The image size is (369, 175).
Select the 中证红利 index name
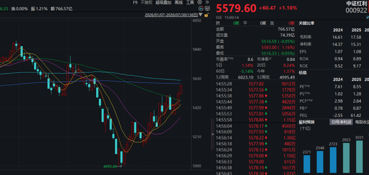click(357, 3)
